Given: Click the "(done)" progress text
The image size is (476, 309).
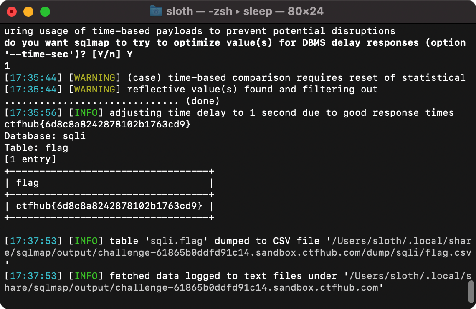Looking at the screenshot, I should 203,101.
